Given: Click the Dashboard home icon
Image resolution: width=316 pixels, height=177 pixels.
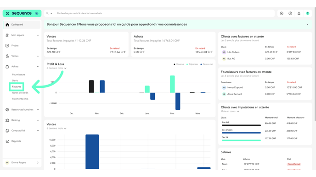Looking at the screenshot, I should [7, 25].
